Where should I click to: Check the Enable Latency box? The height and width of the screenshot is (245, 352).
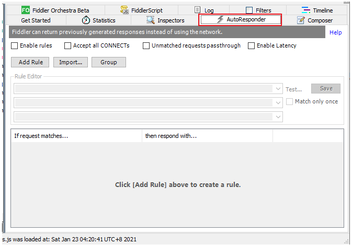pos(251,46)
